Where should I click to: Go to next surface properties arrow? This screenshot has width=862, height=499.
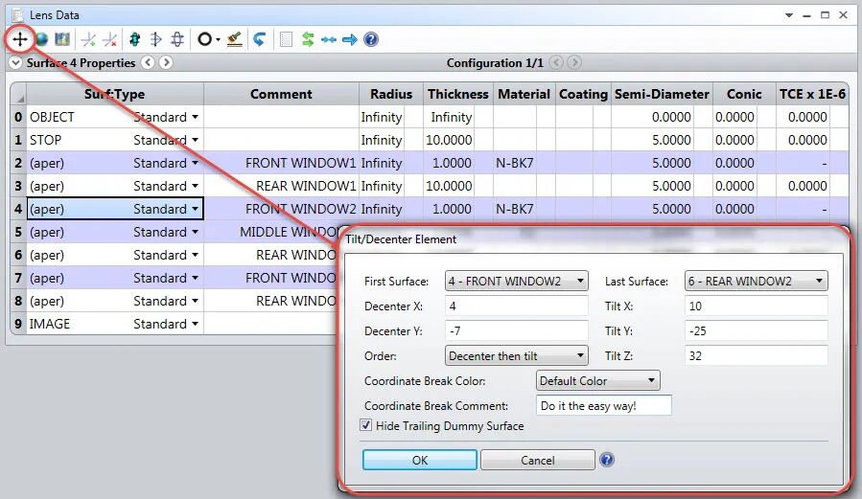166,62
